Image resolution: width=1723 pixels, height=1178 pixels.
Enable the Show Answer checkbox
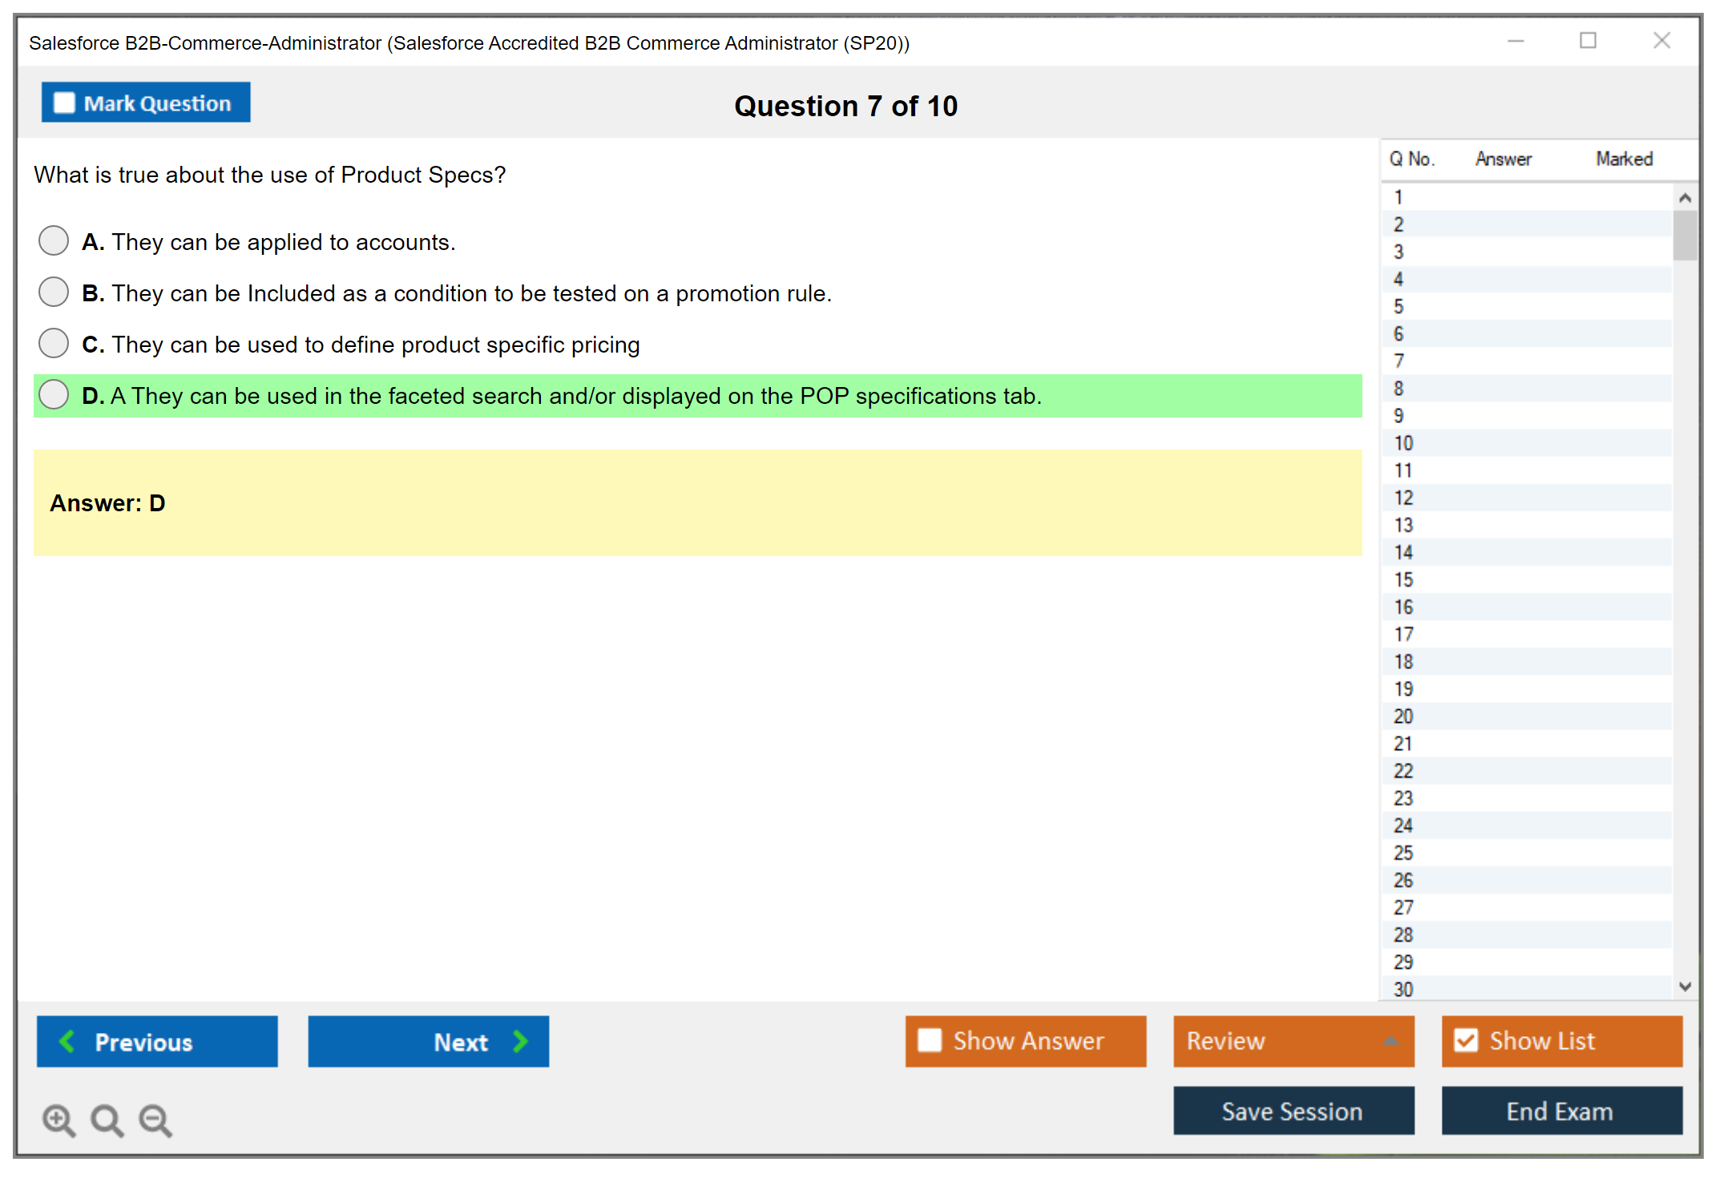pos(930,1040)
